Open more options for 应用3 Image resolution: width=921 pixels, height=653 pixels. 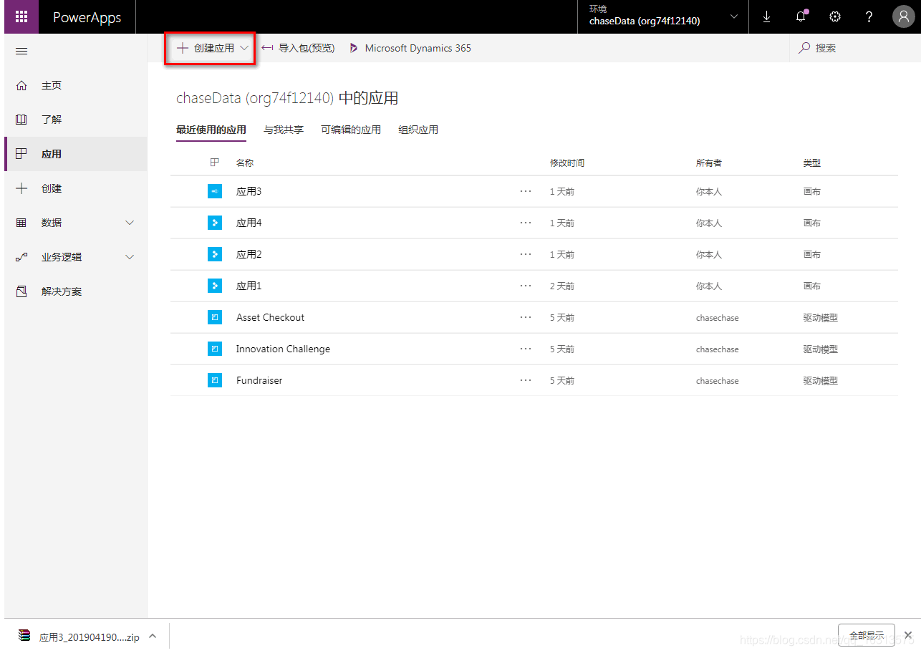(x=526, y=191)
